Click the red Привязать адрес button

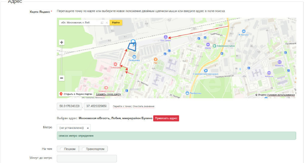click(x=166, y=119)
